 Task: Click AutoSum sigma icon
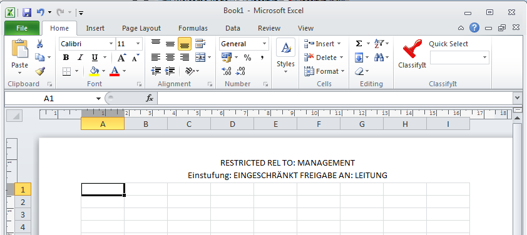359,44
